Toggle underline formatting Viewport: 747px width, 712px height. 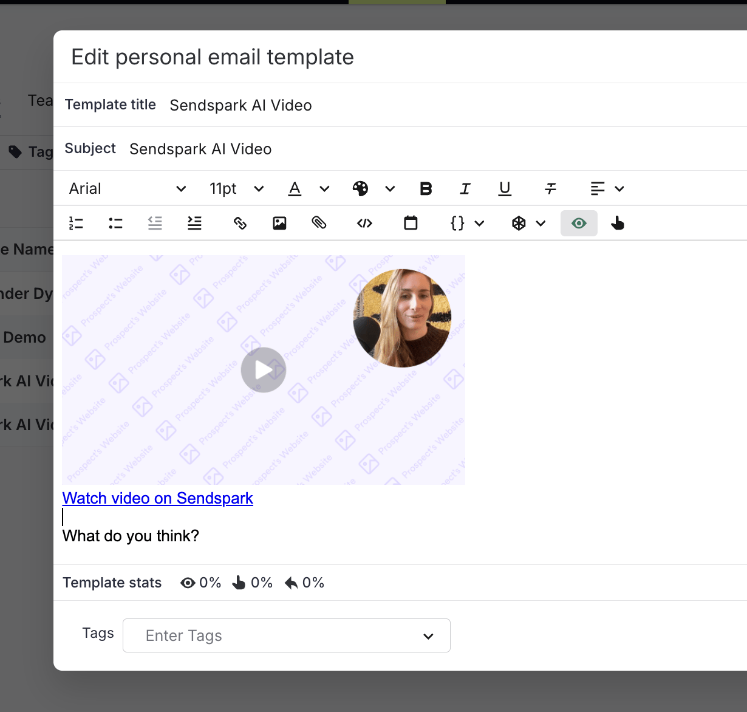click(505, 189)
